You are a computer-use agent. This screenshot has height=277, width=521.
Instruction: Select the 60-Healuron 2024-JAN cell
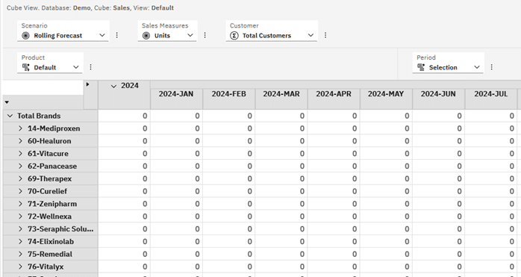point(176,141)
